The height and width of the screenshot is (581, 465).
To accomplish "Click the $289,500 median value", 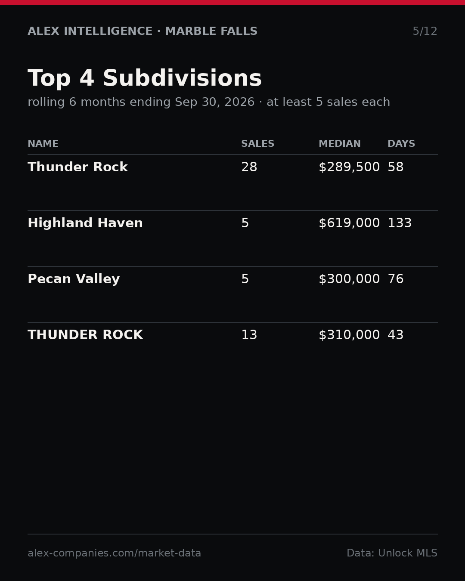I will coord(349,167).
